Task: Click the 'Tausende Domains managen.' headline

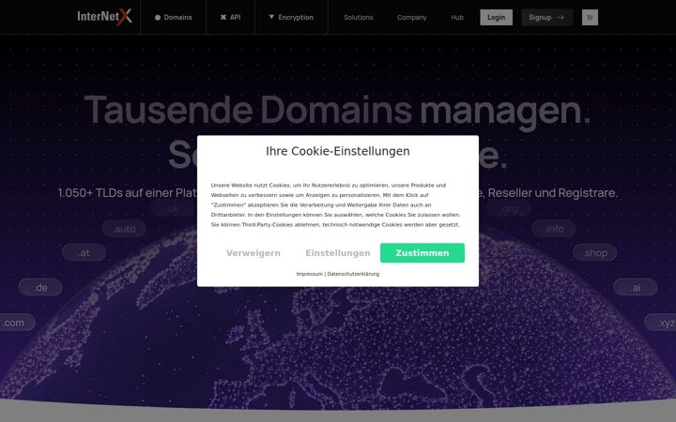Action: pos(338,110)
